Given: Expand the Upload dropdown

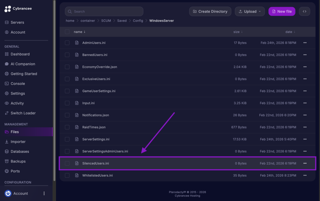Looking at the screenshot, I should 250,11.
